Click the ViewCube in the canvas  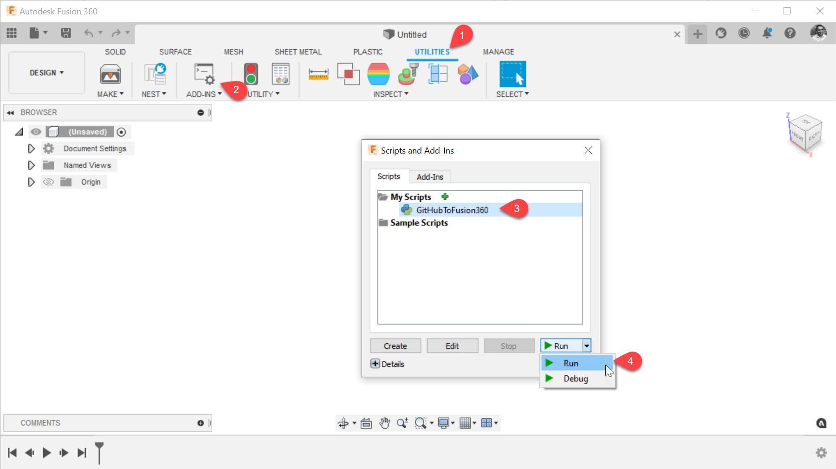(x=805, y=134)
